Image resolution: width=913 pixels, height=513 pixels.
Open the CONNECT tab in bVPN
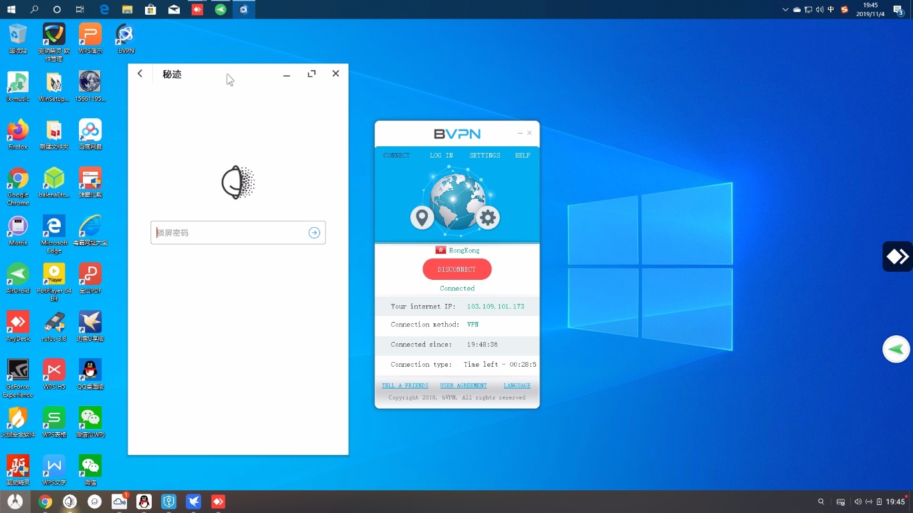coord(396,155)
